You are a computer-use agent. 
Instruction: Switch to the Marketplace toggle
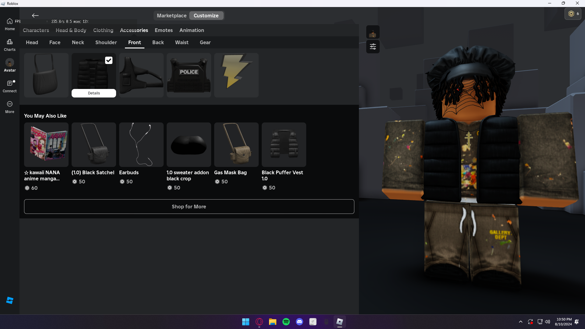[x=172, y=16]
